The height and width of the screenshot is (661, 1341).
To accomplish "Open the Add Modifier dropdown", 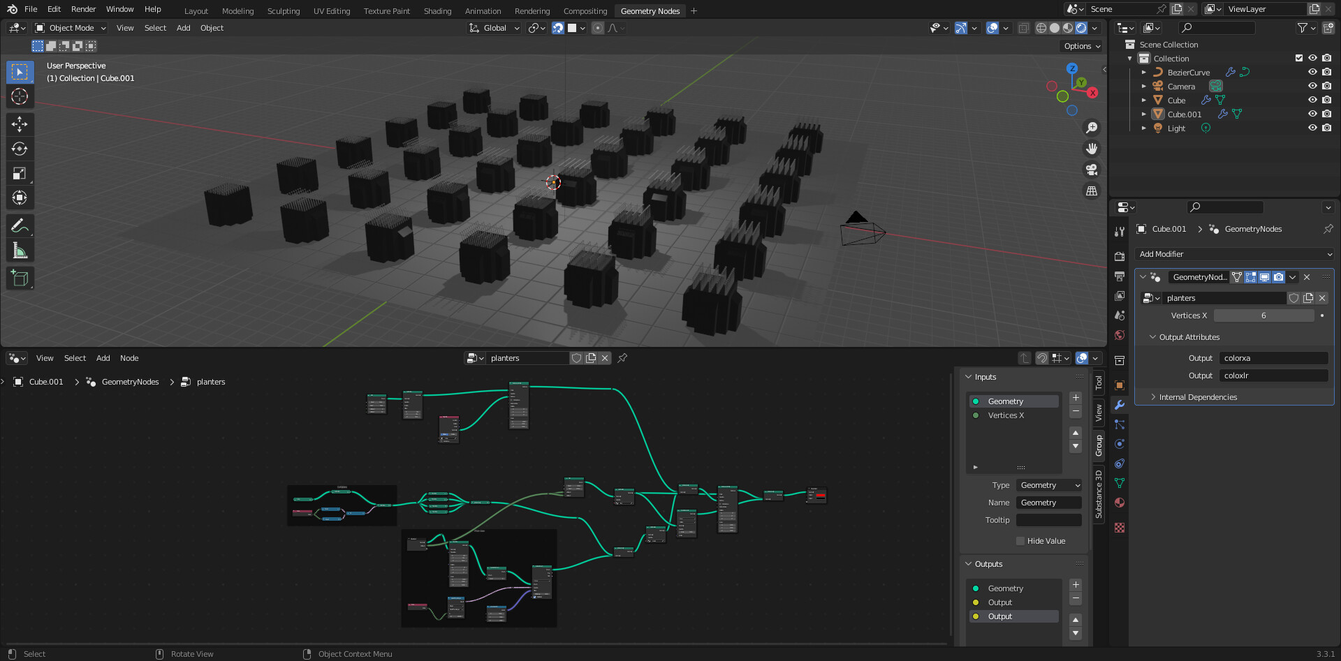I will [x=1235, y=254].
